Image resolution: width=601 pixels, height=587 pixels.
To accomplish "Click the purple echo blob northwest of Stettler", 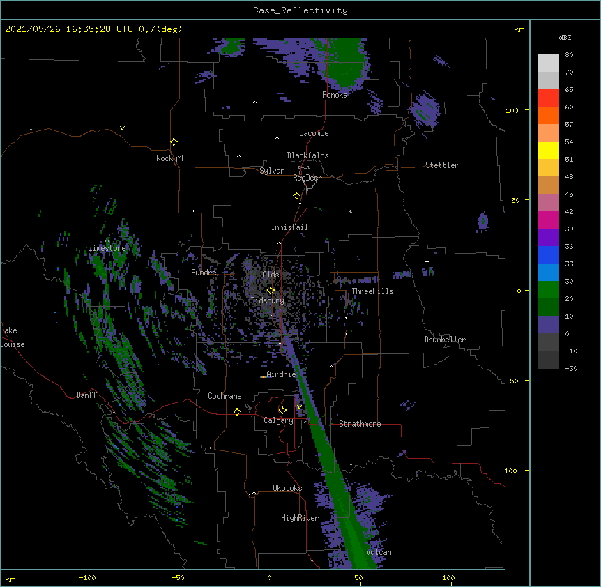I will pyautogui.click(x=425, y=110).
